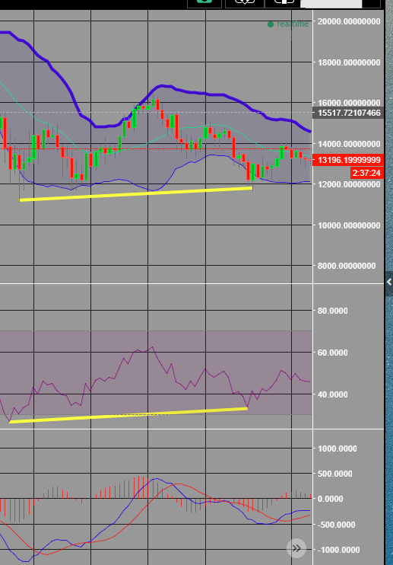Click the 10000.00000000 price axis label
Image resolution: width=393 pixels, height=565 pixels.
(x=349, y=225)
